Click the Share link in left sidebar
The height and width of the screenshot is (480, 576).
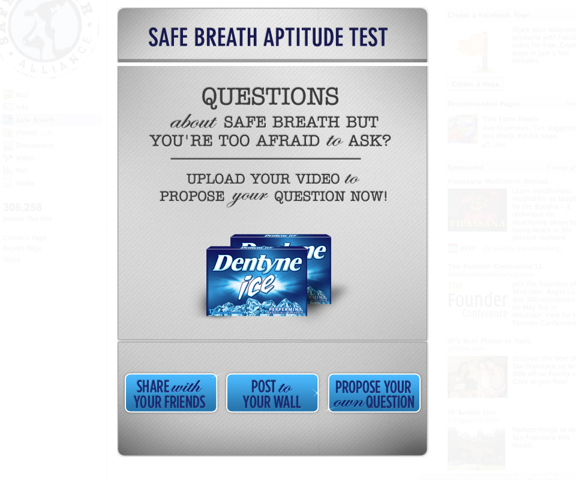click(12, 259)
